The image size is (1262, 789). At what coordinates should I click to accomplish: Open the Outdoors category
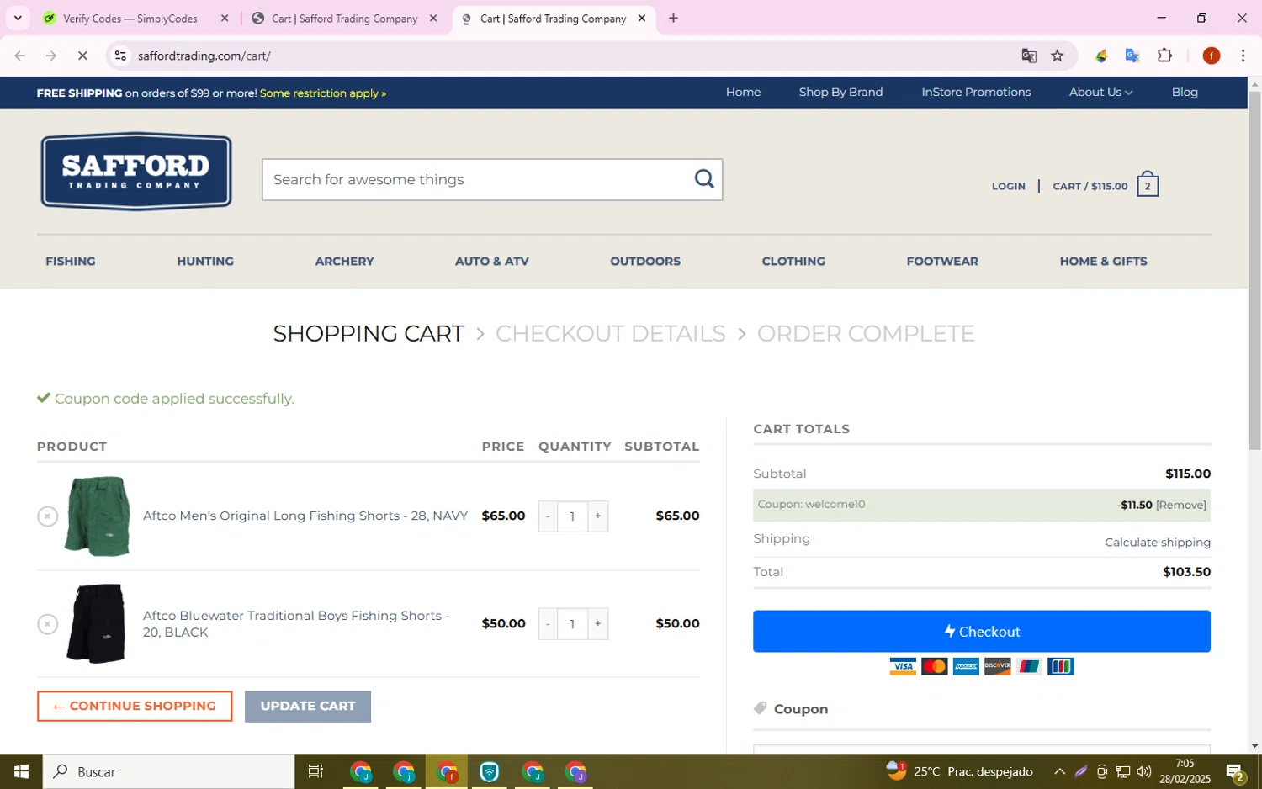pyautogui.click(x=645, y=261)
